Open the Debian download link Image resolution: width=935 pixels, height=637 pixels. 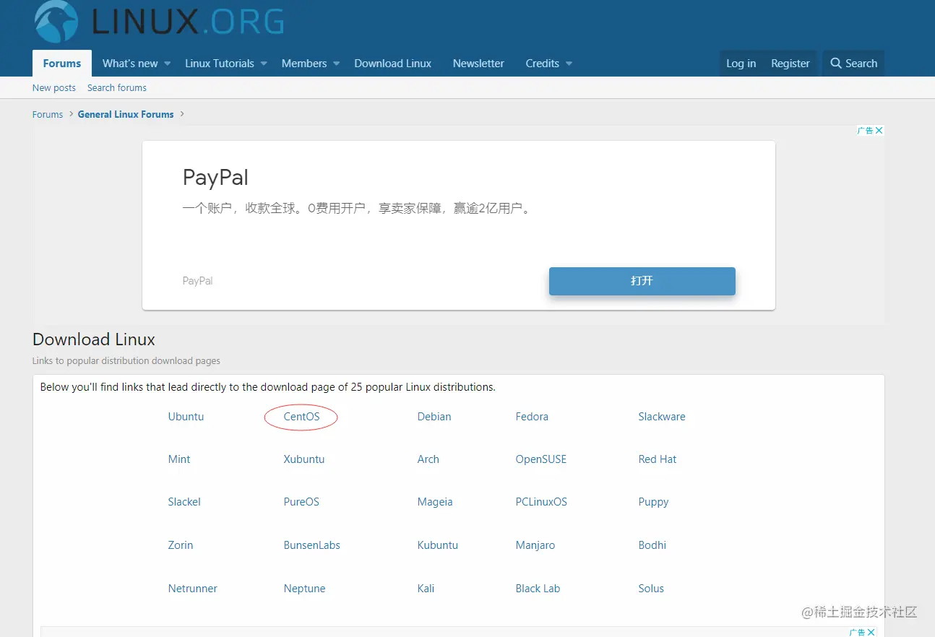pyautogui.click(x=434, y=417)
